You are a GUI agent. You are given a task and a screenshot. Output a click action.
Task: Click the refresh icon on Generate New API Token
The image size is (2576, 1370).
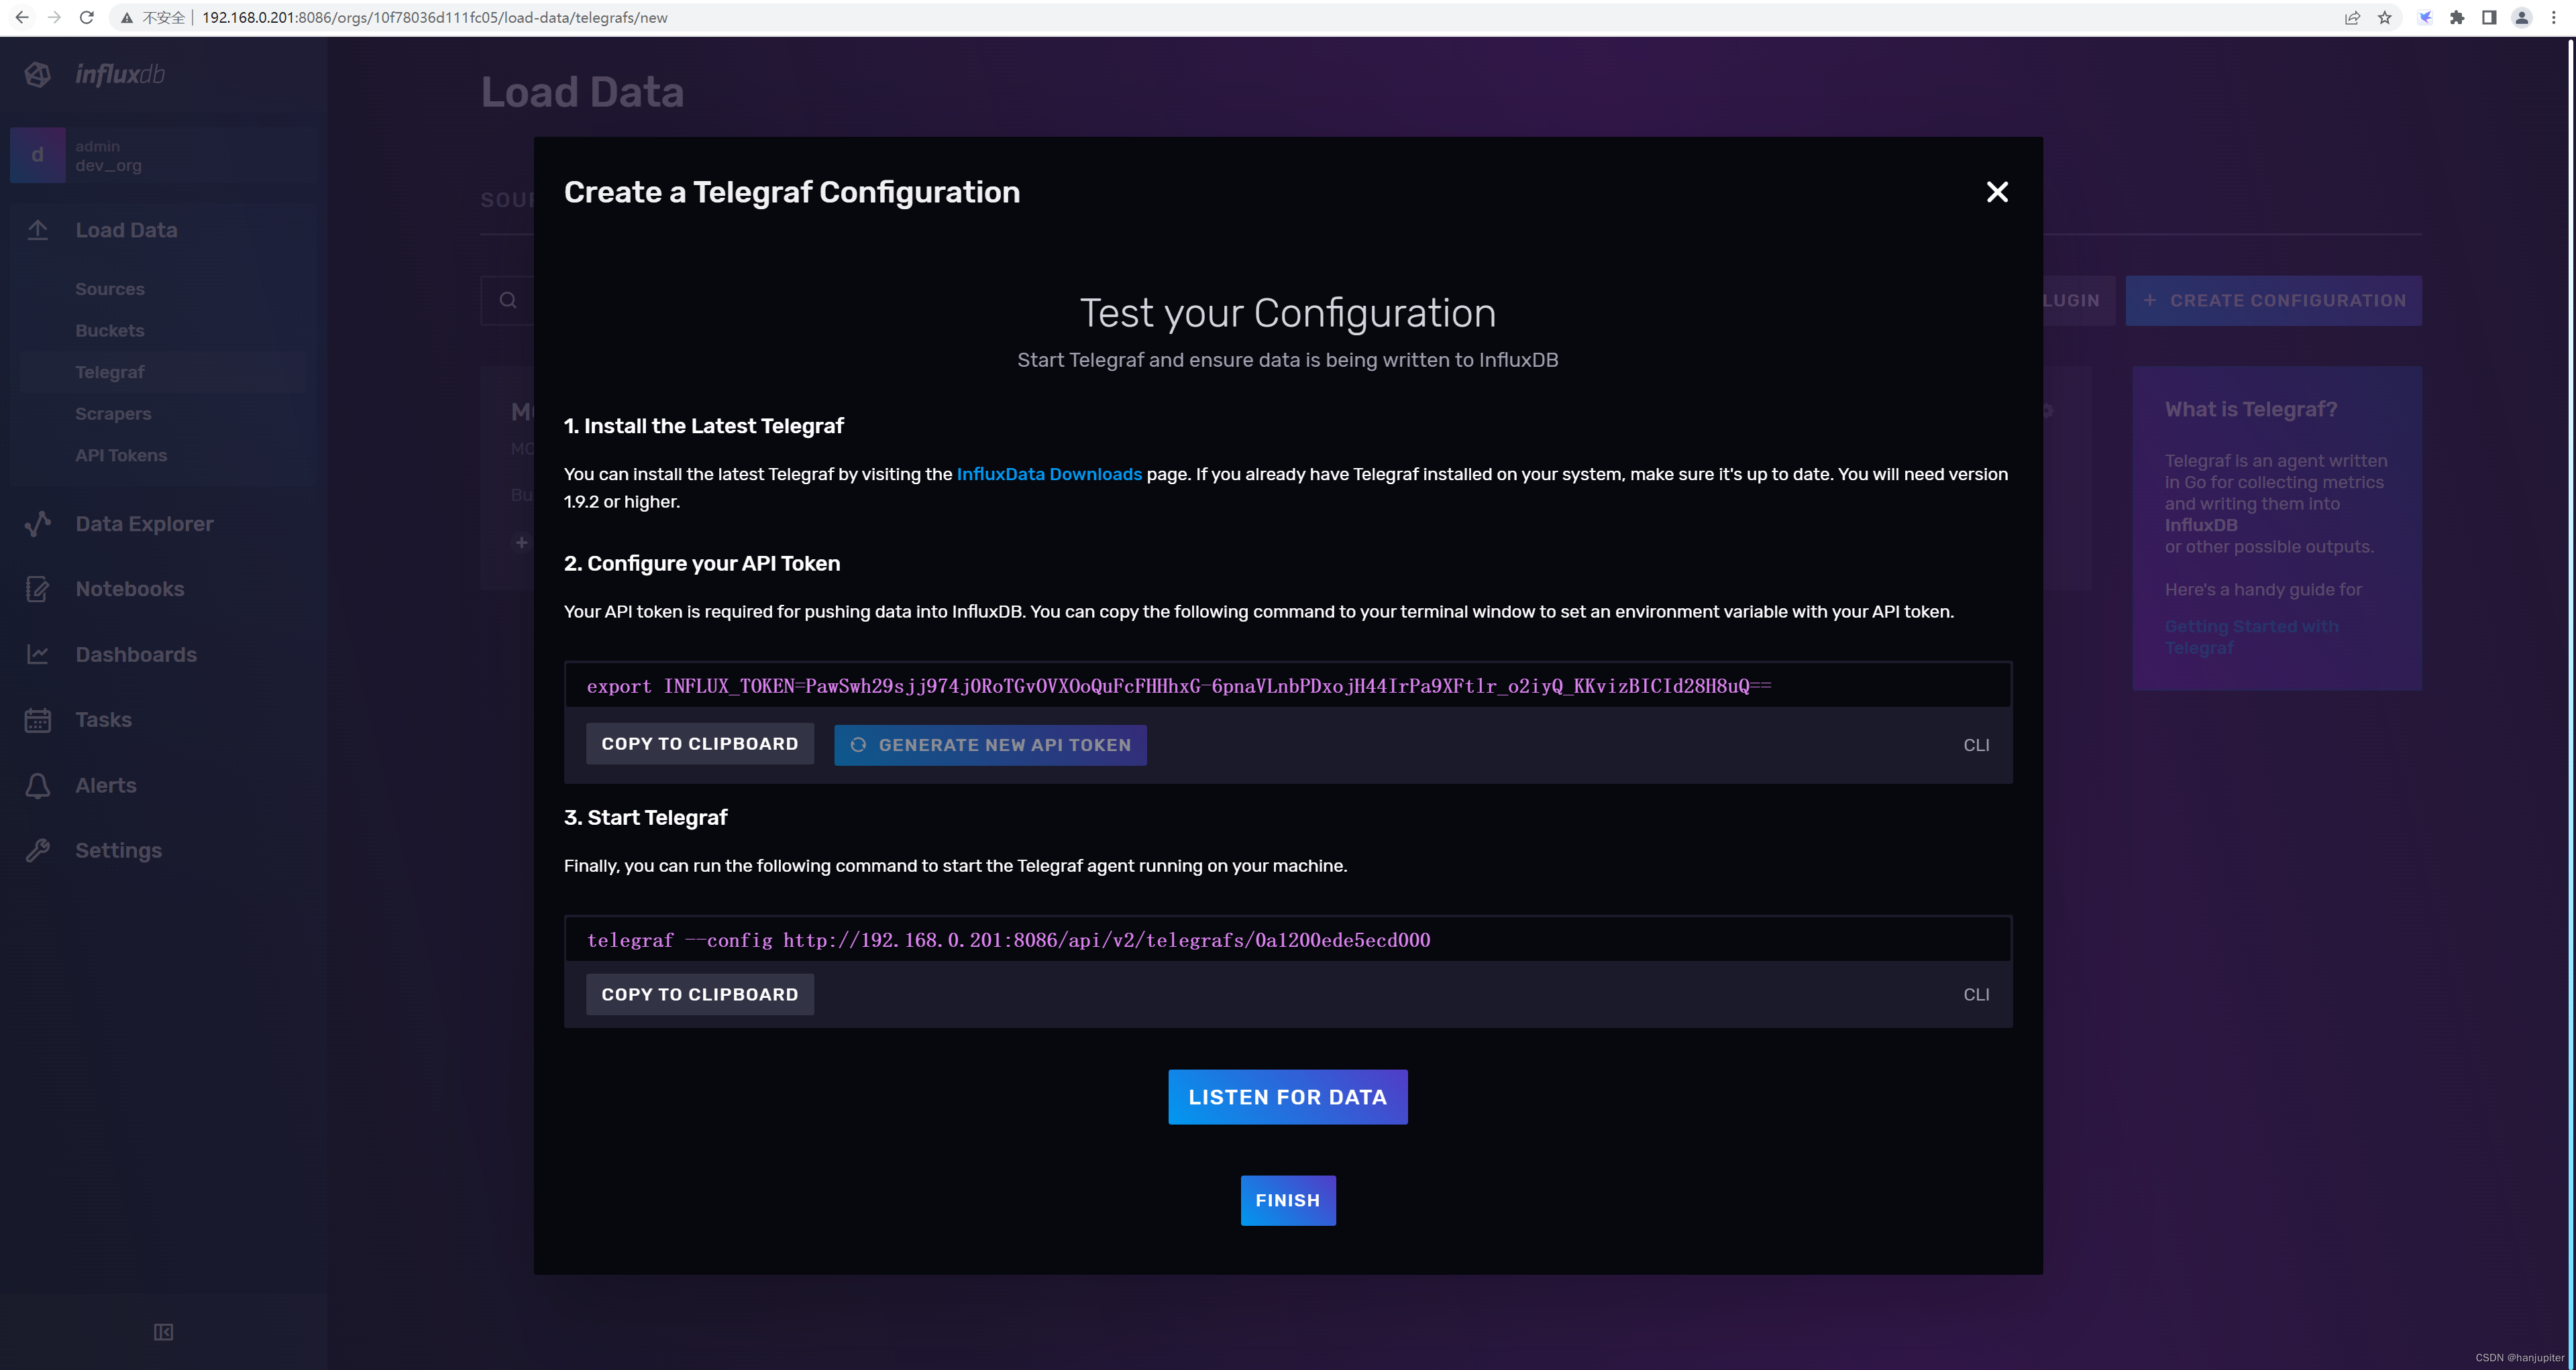coord(858,746)
